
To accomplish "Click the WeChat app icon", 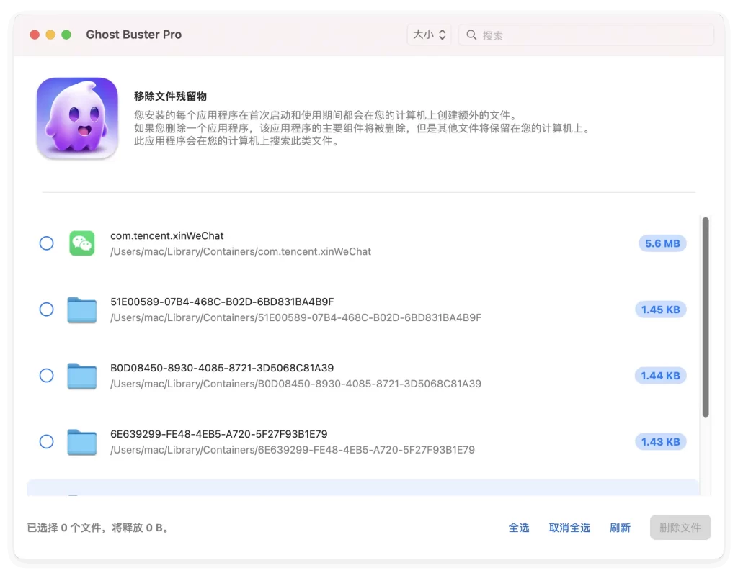I will [81, 243].
